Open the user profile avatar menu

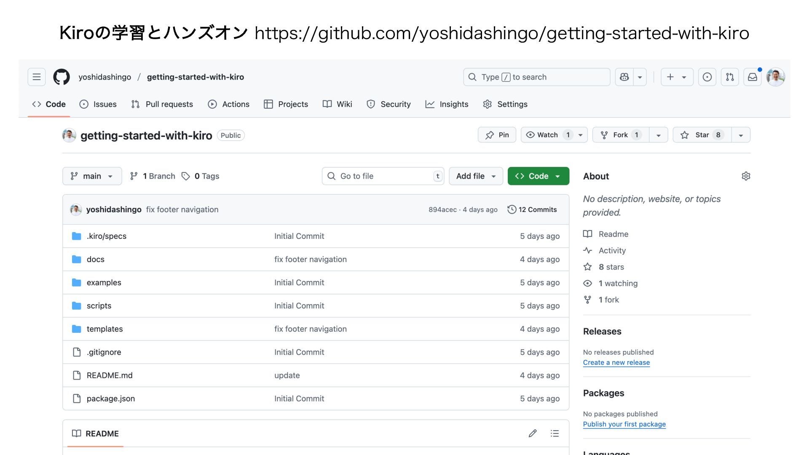[x=775, y=77]
